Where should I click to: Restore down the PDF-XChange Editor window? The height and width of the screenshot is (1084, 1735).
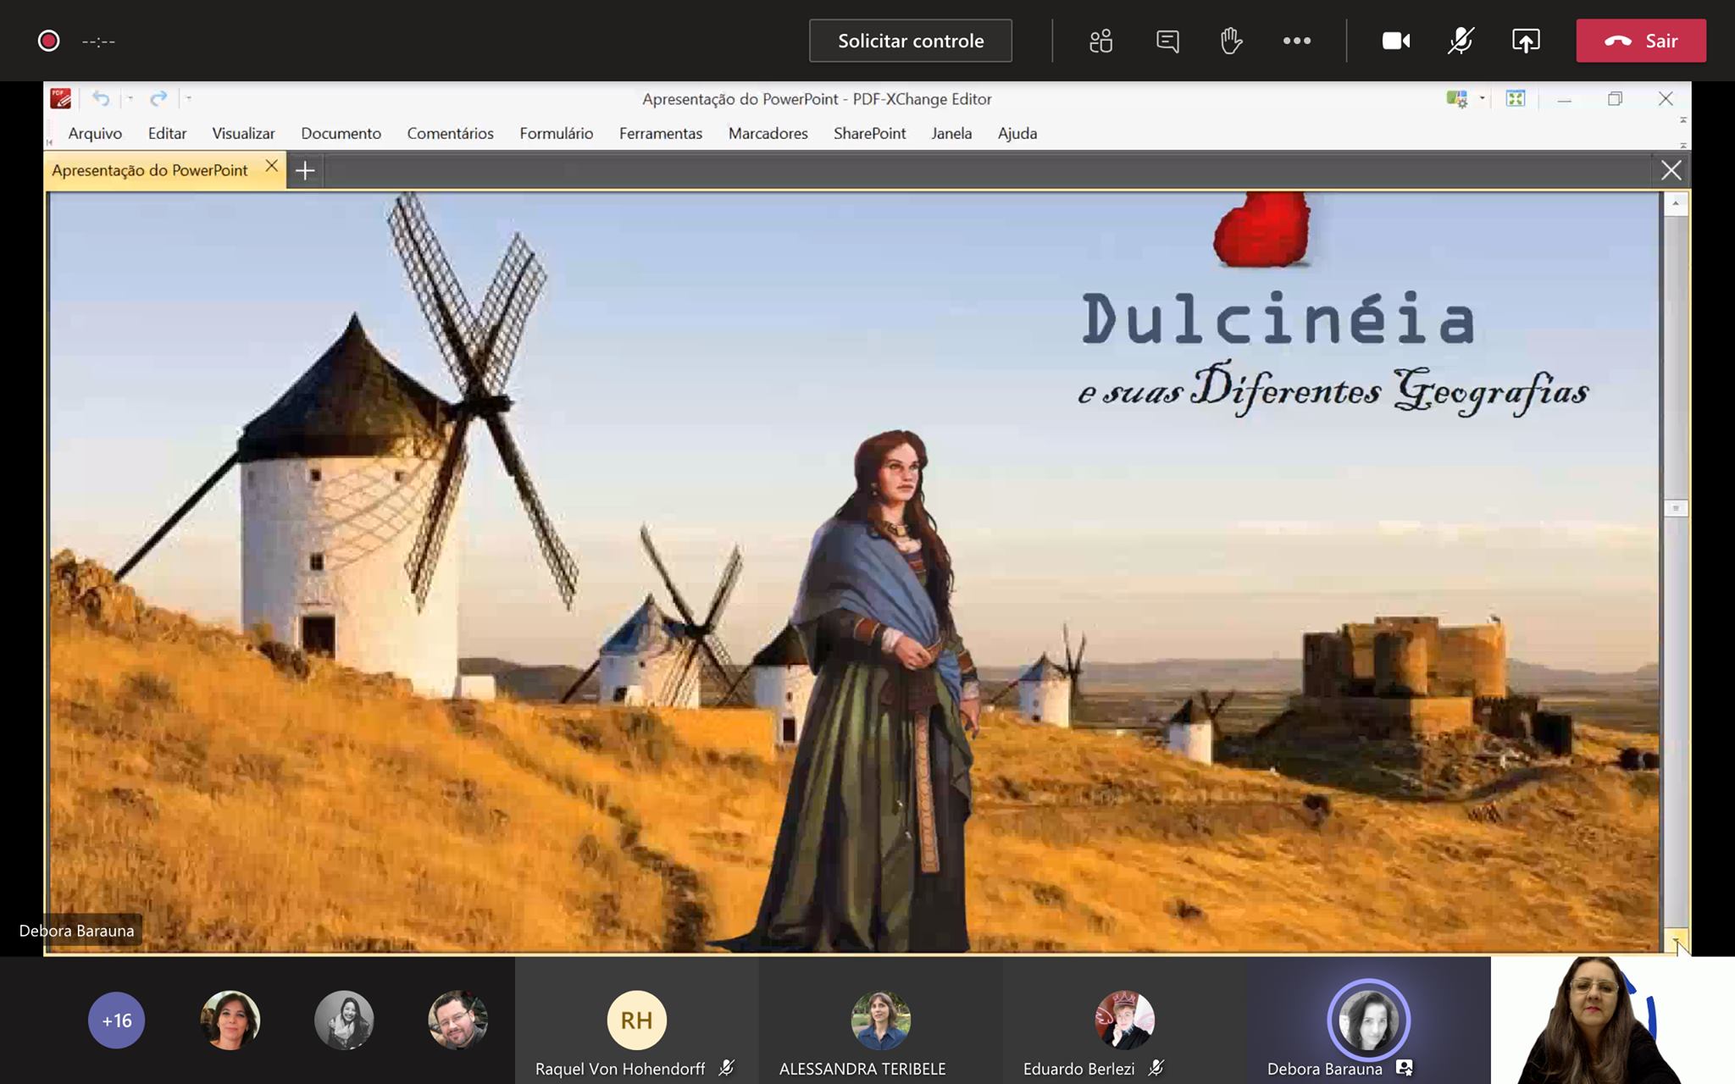tap(1615, 99)
